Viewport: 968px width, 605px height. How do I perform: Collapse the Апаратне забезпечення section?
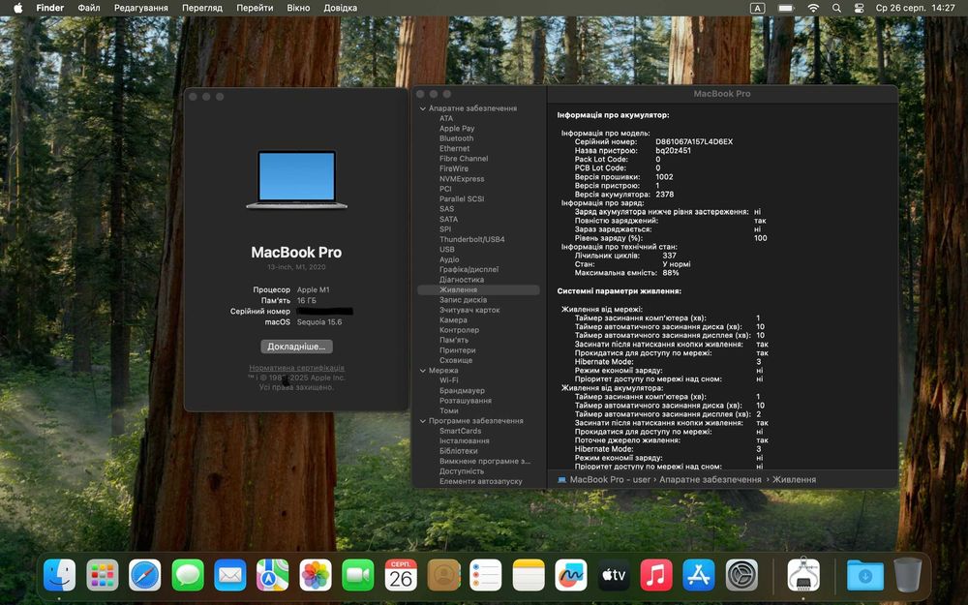coord(423,108)
